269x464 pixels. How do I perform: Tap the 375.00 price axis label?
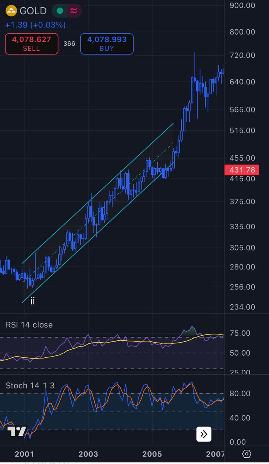(x=242, y=201)
